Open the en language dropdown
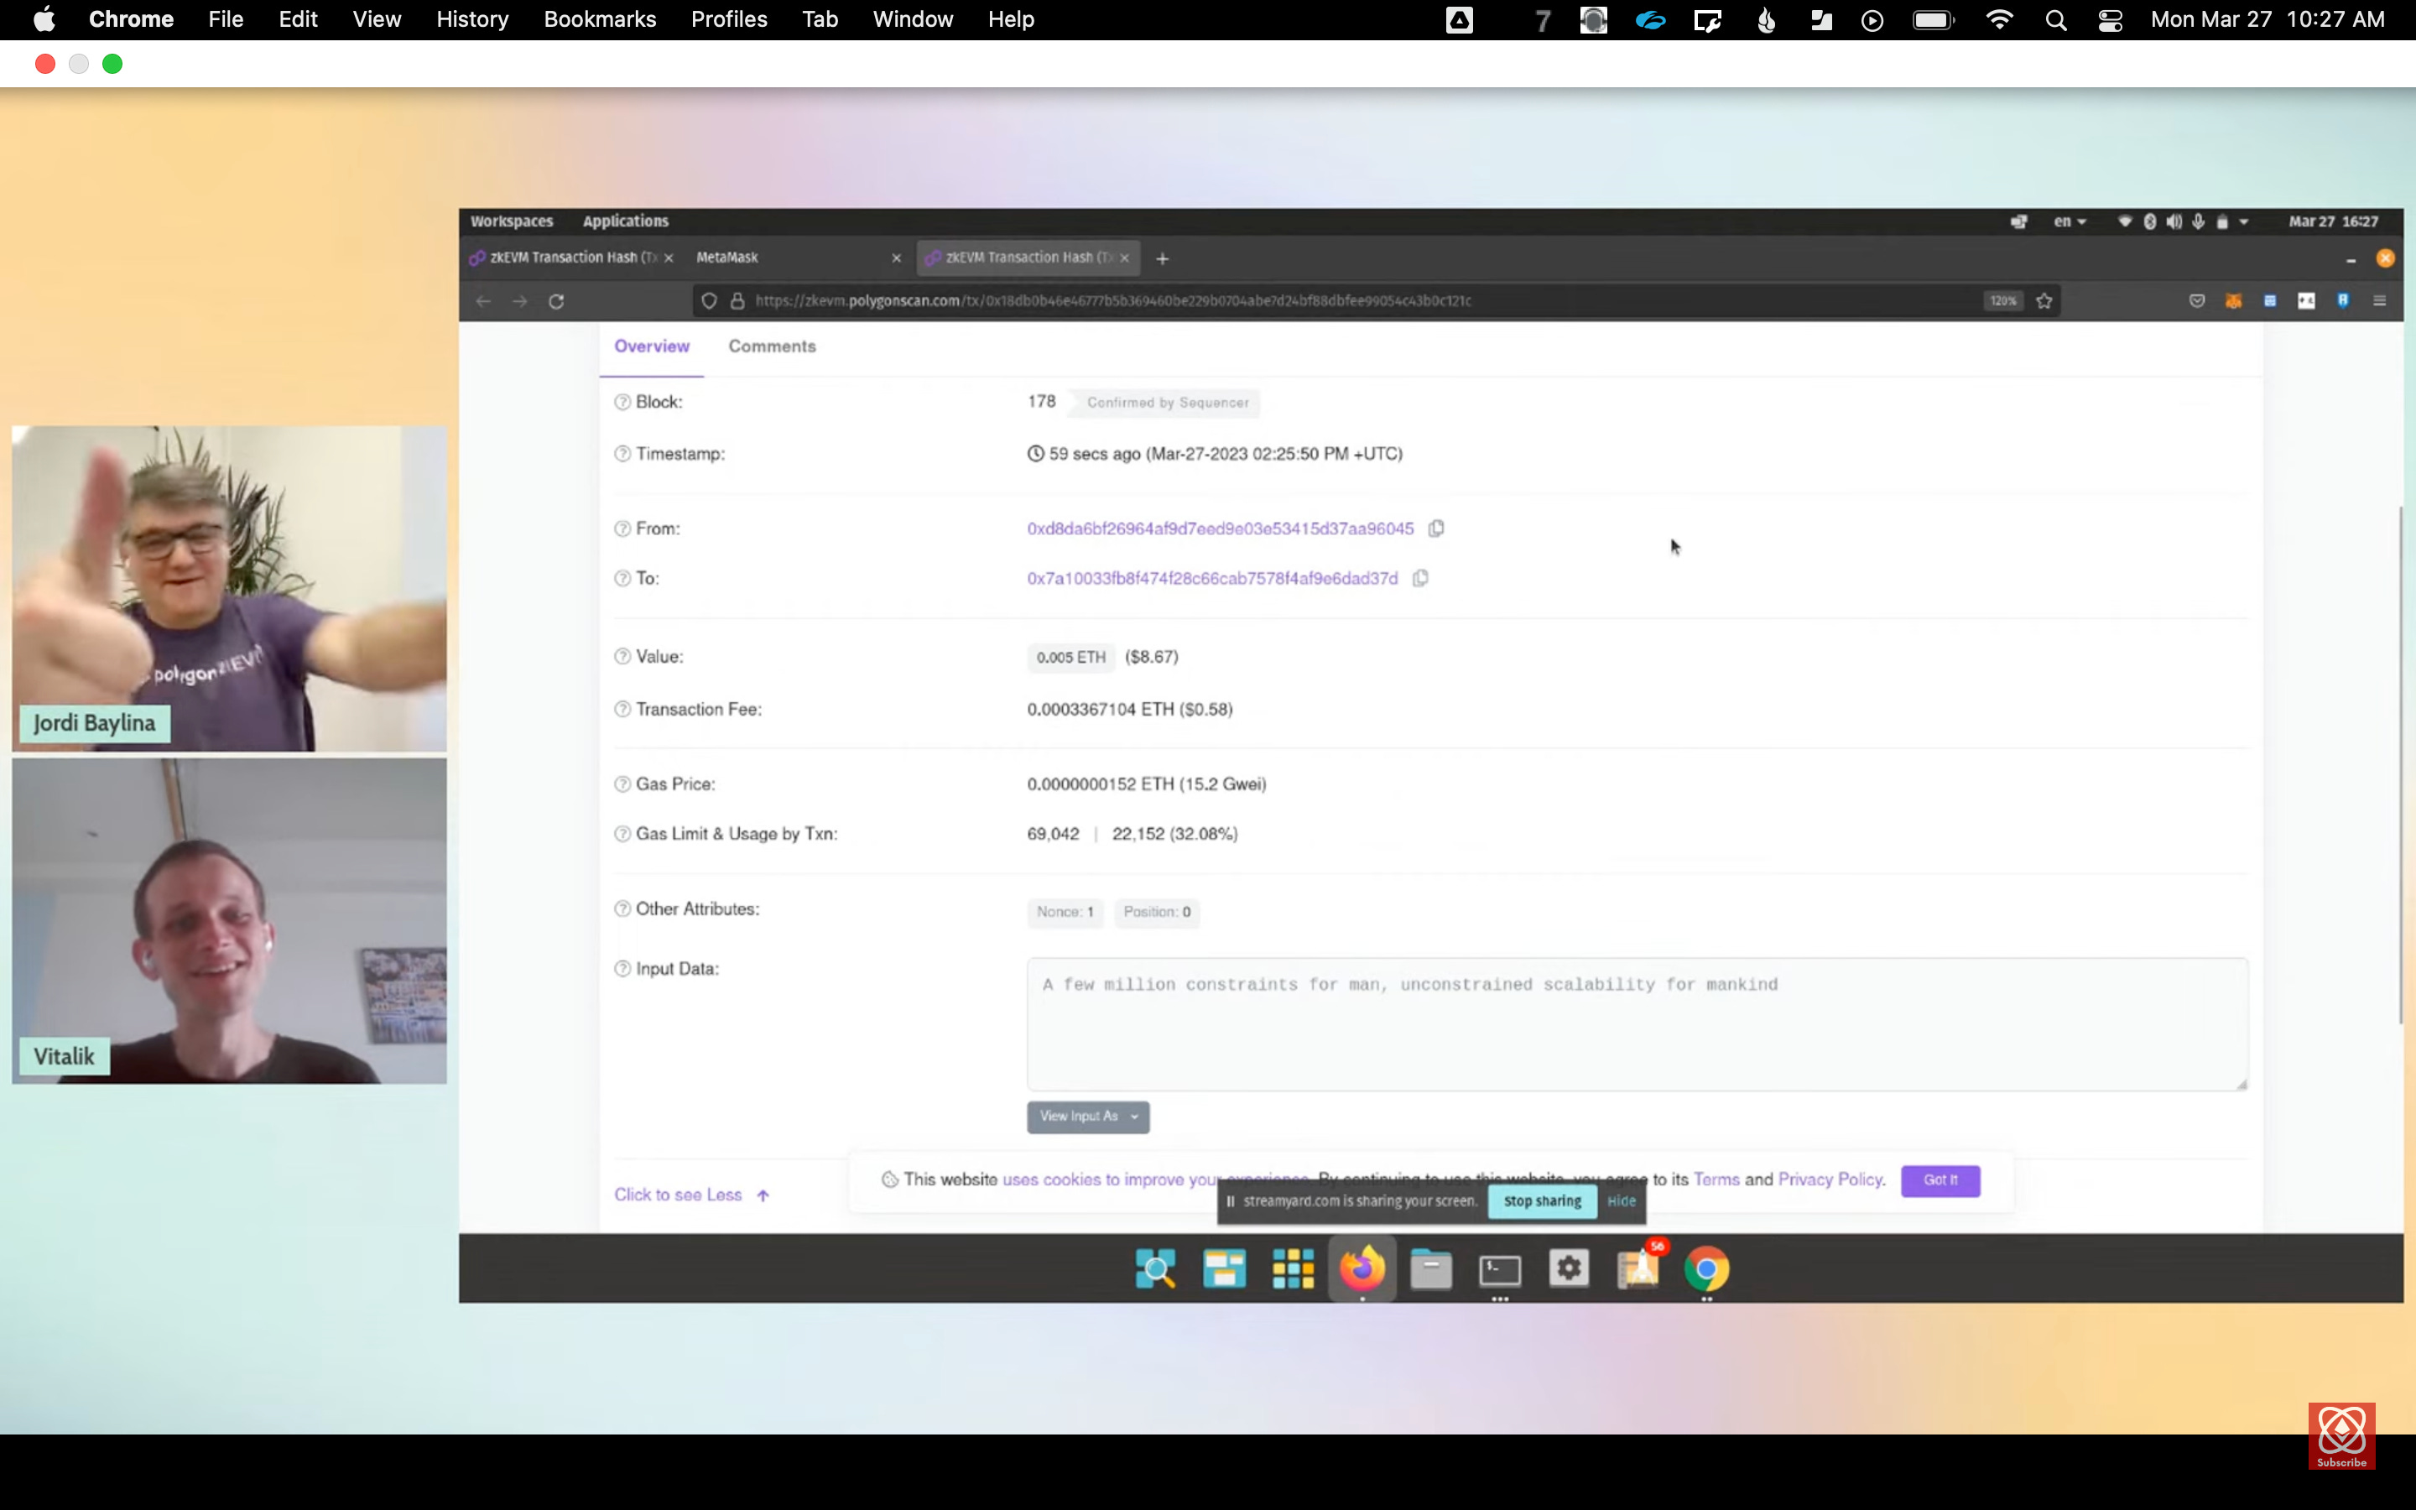The height and width of the screenshot is (1510, 2416). (2069, 221)
